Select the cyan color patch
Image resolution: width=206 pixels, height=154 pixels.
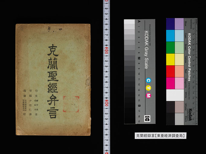170,35
